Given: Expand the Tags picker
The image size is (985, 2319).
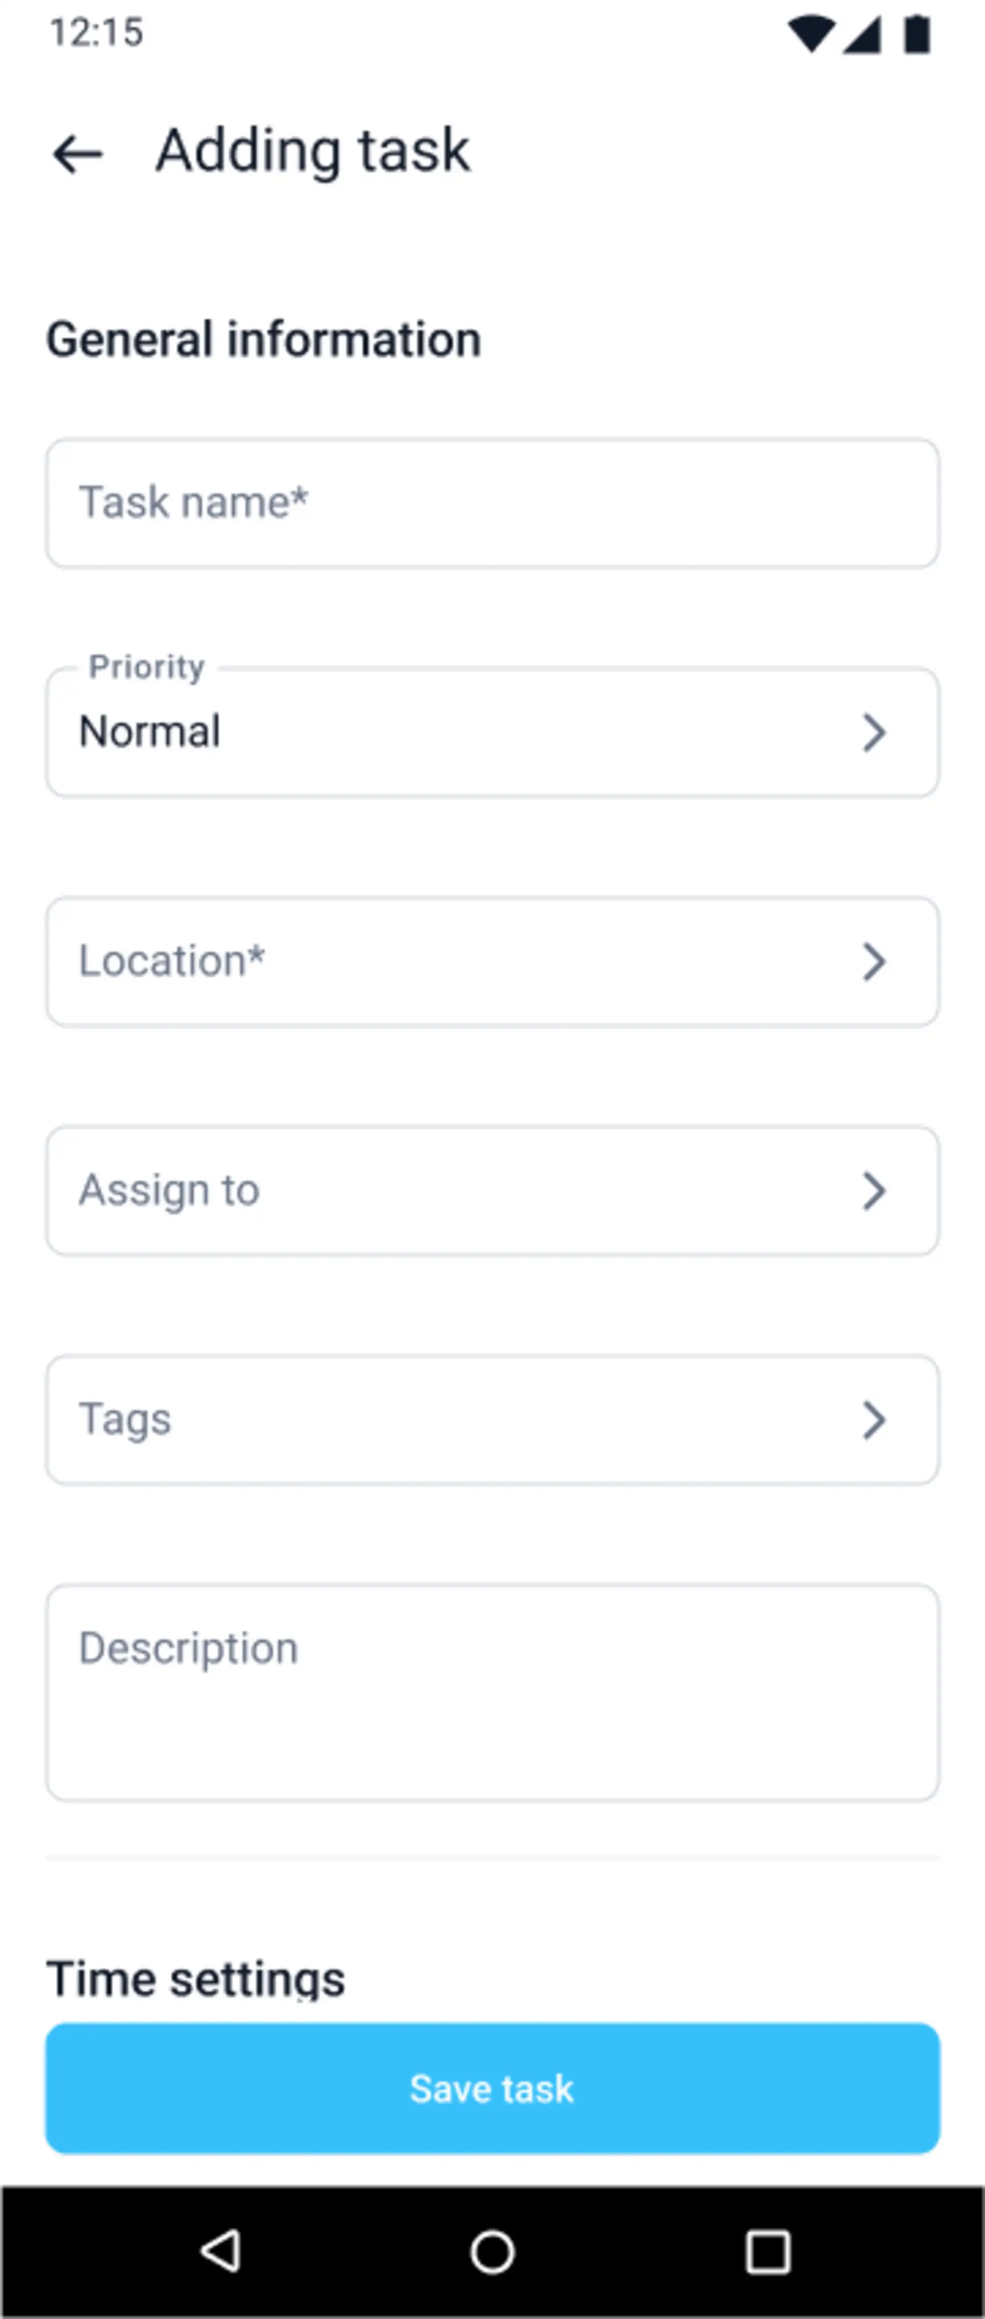Looking at the screenshot, I should pyautogui.click(x=491, y=1420).
